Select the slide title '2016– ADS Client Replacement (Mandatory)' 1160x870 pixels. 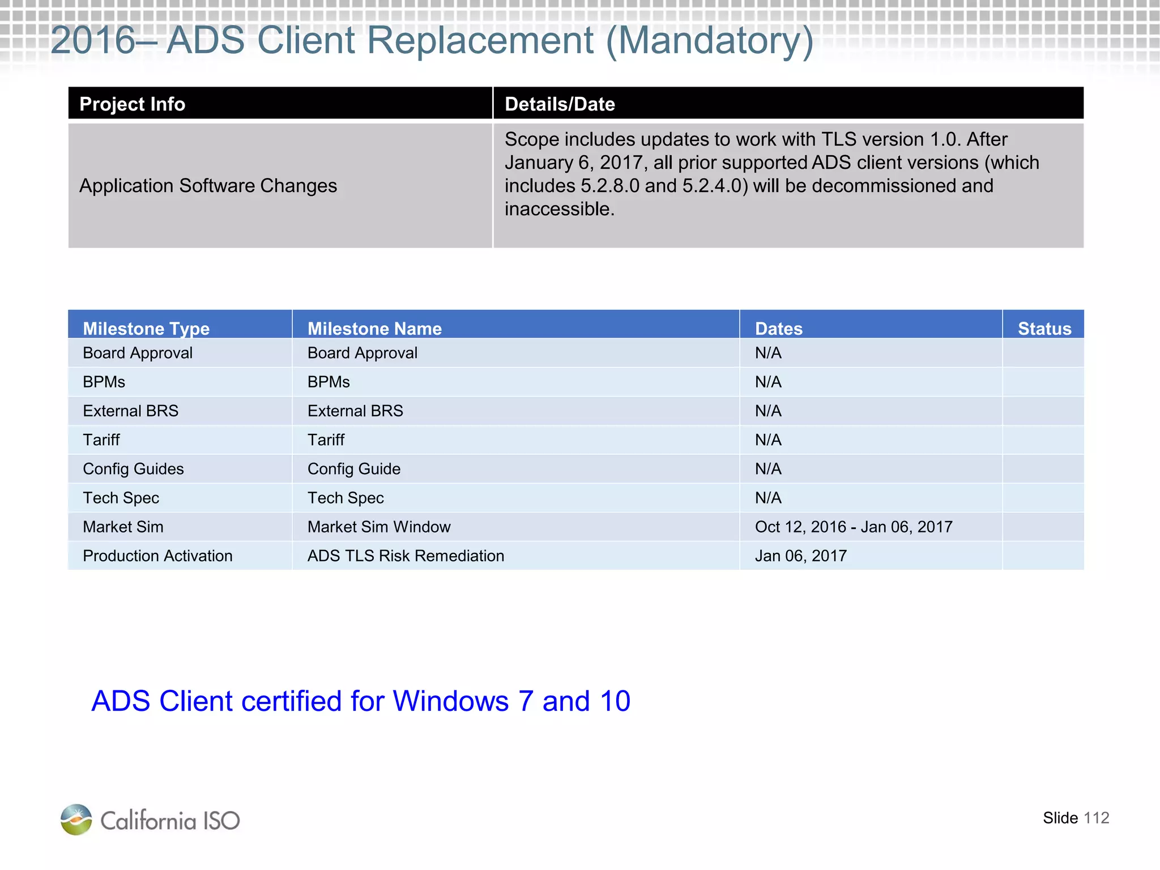pyautogui.click(x=432, y=40)
